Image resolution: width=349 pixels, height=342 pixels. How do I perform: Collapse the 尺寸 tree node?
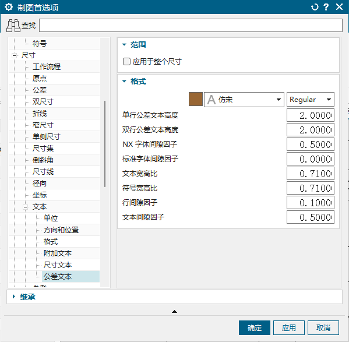(14, 55)
